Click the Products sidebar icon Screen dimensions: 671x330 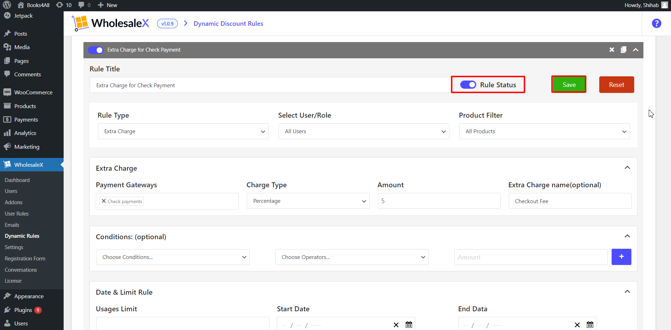point(7,106)
